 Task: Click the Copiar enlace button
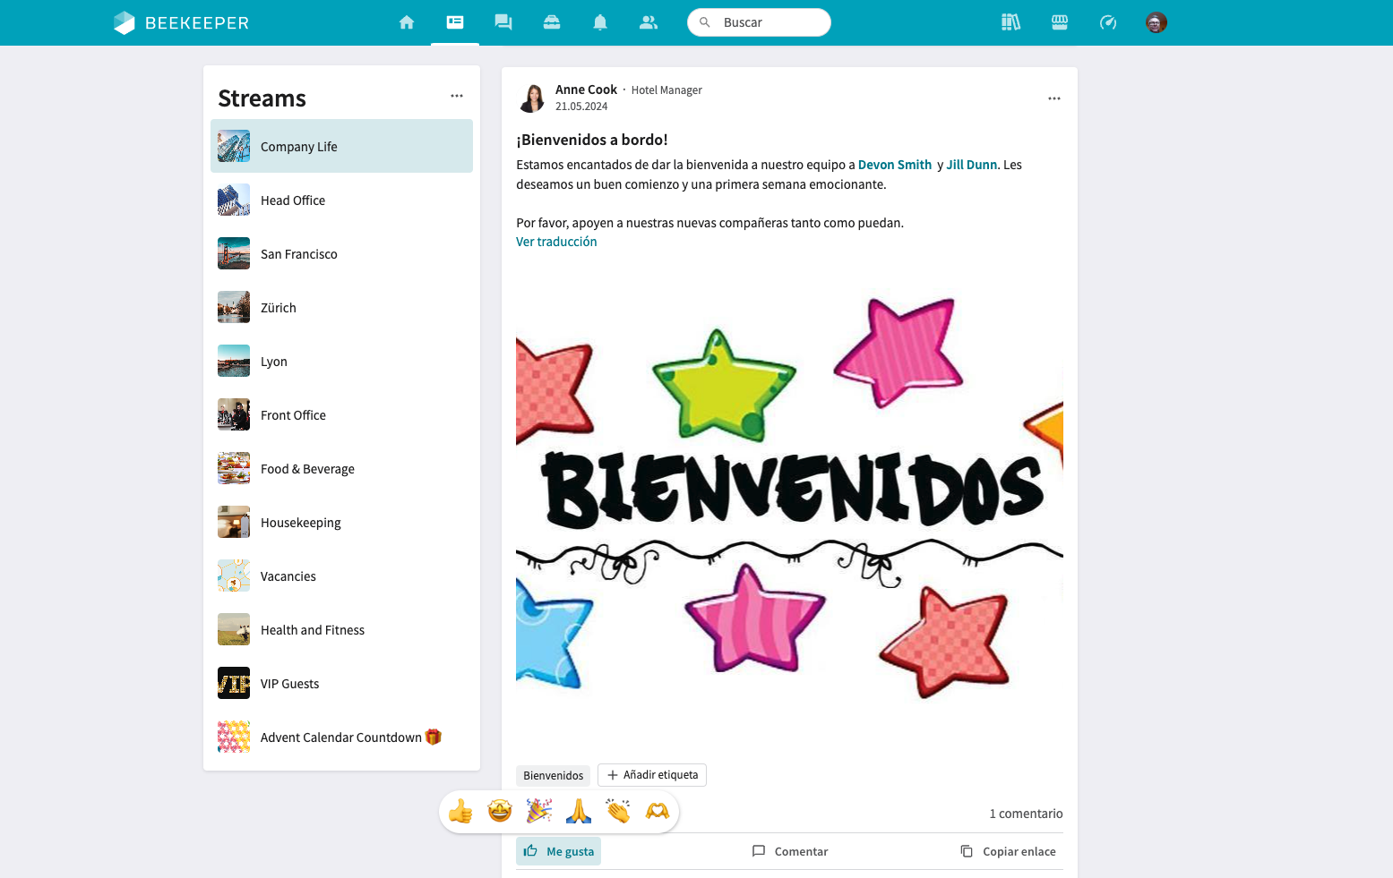point(1008,851)
